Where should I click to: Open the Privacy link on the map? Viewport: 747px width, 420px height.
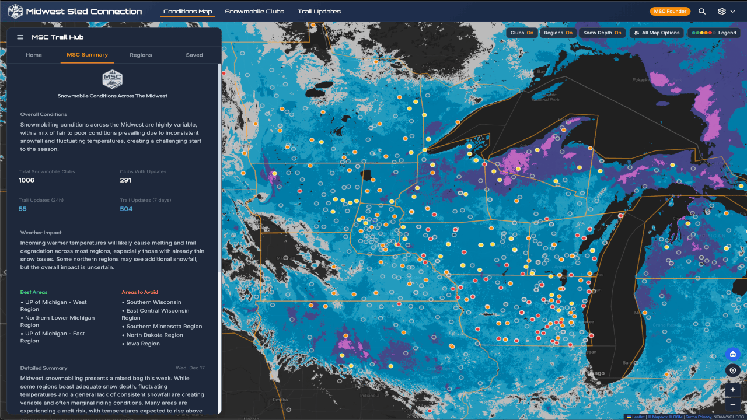click(706, 417)
